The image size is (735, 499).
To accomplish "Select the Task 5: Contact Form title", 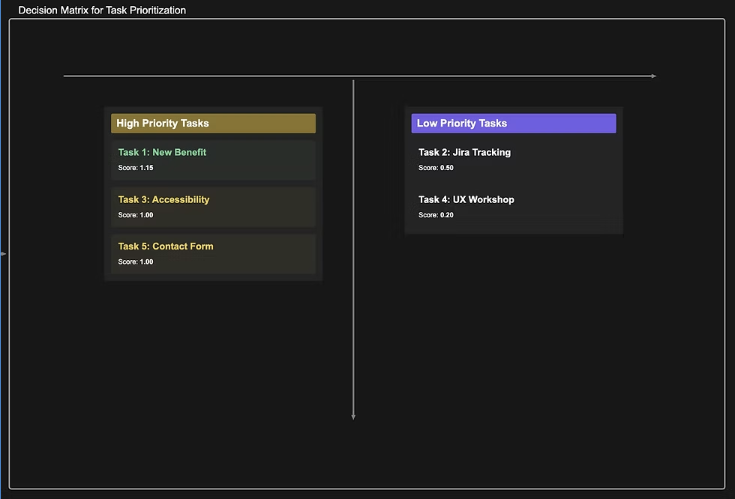I will click(166, 247).
